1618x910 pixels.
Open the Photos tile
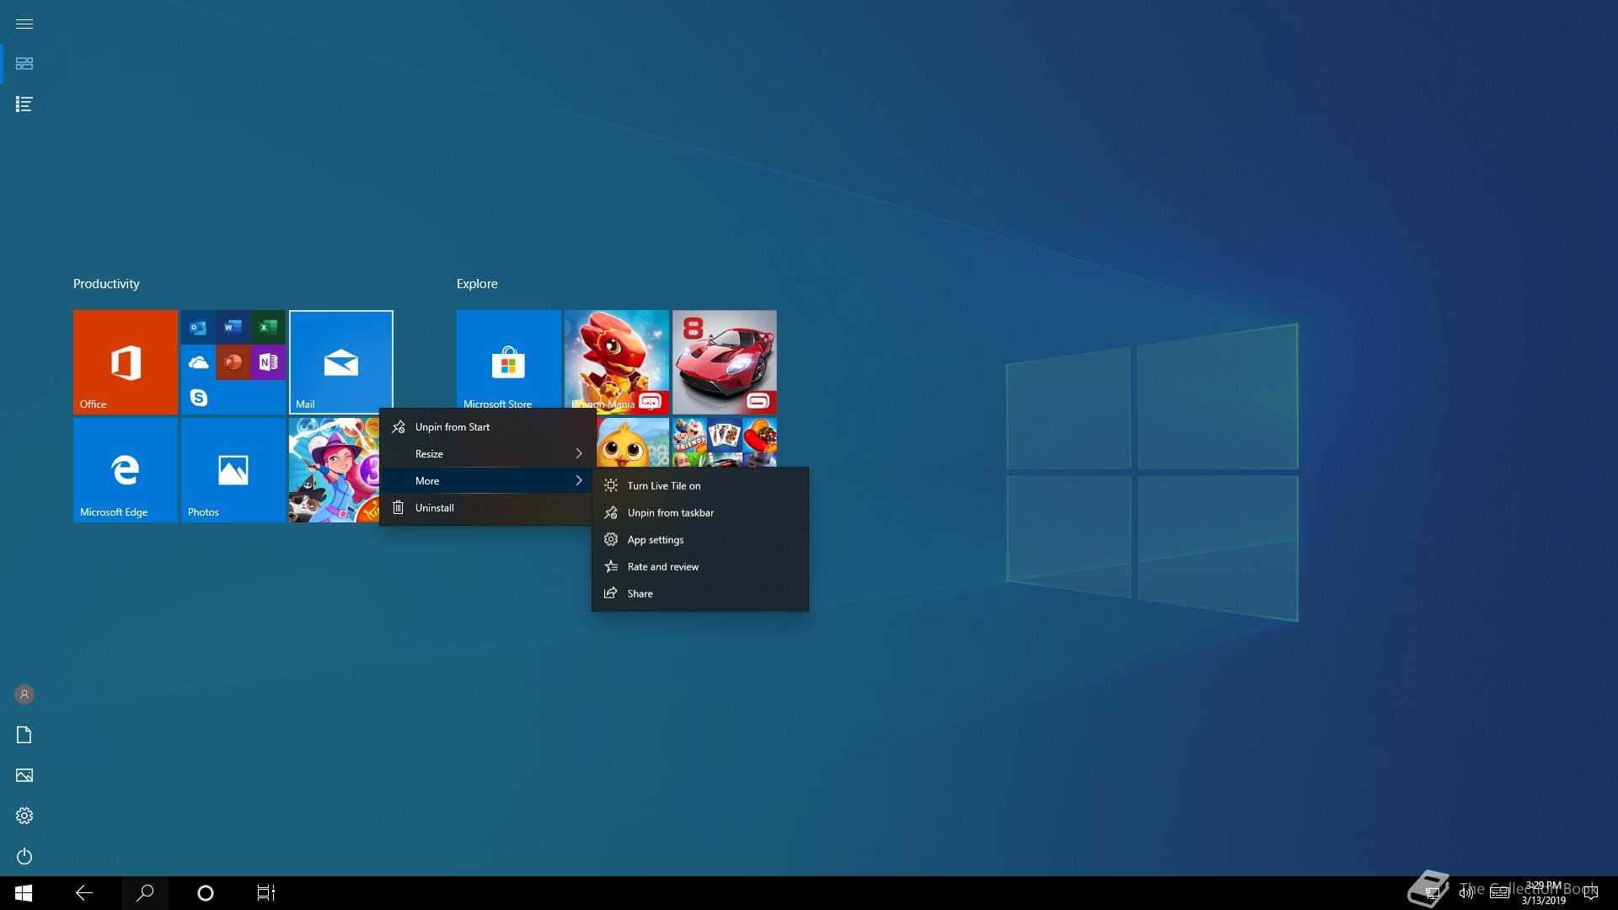click(233, 470)
